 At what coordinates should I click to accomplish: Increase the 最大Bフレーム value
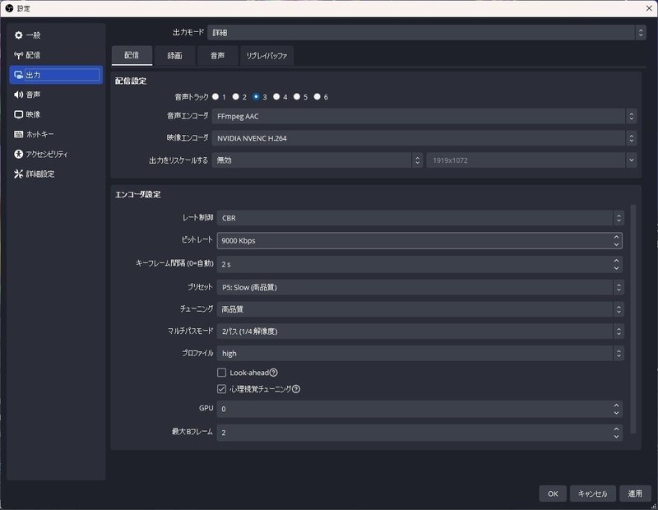(x=616, y=429)
